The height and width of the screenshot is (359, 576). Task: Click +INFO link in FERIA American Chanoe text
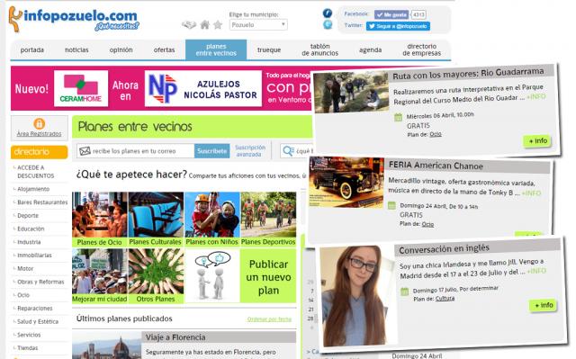[531, 193]
